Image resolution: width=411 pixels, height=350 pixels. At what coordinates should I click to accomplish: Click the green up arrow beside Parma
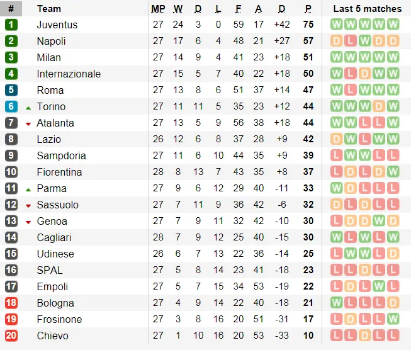click(x=28, y=189)
